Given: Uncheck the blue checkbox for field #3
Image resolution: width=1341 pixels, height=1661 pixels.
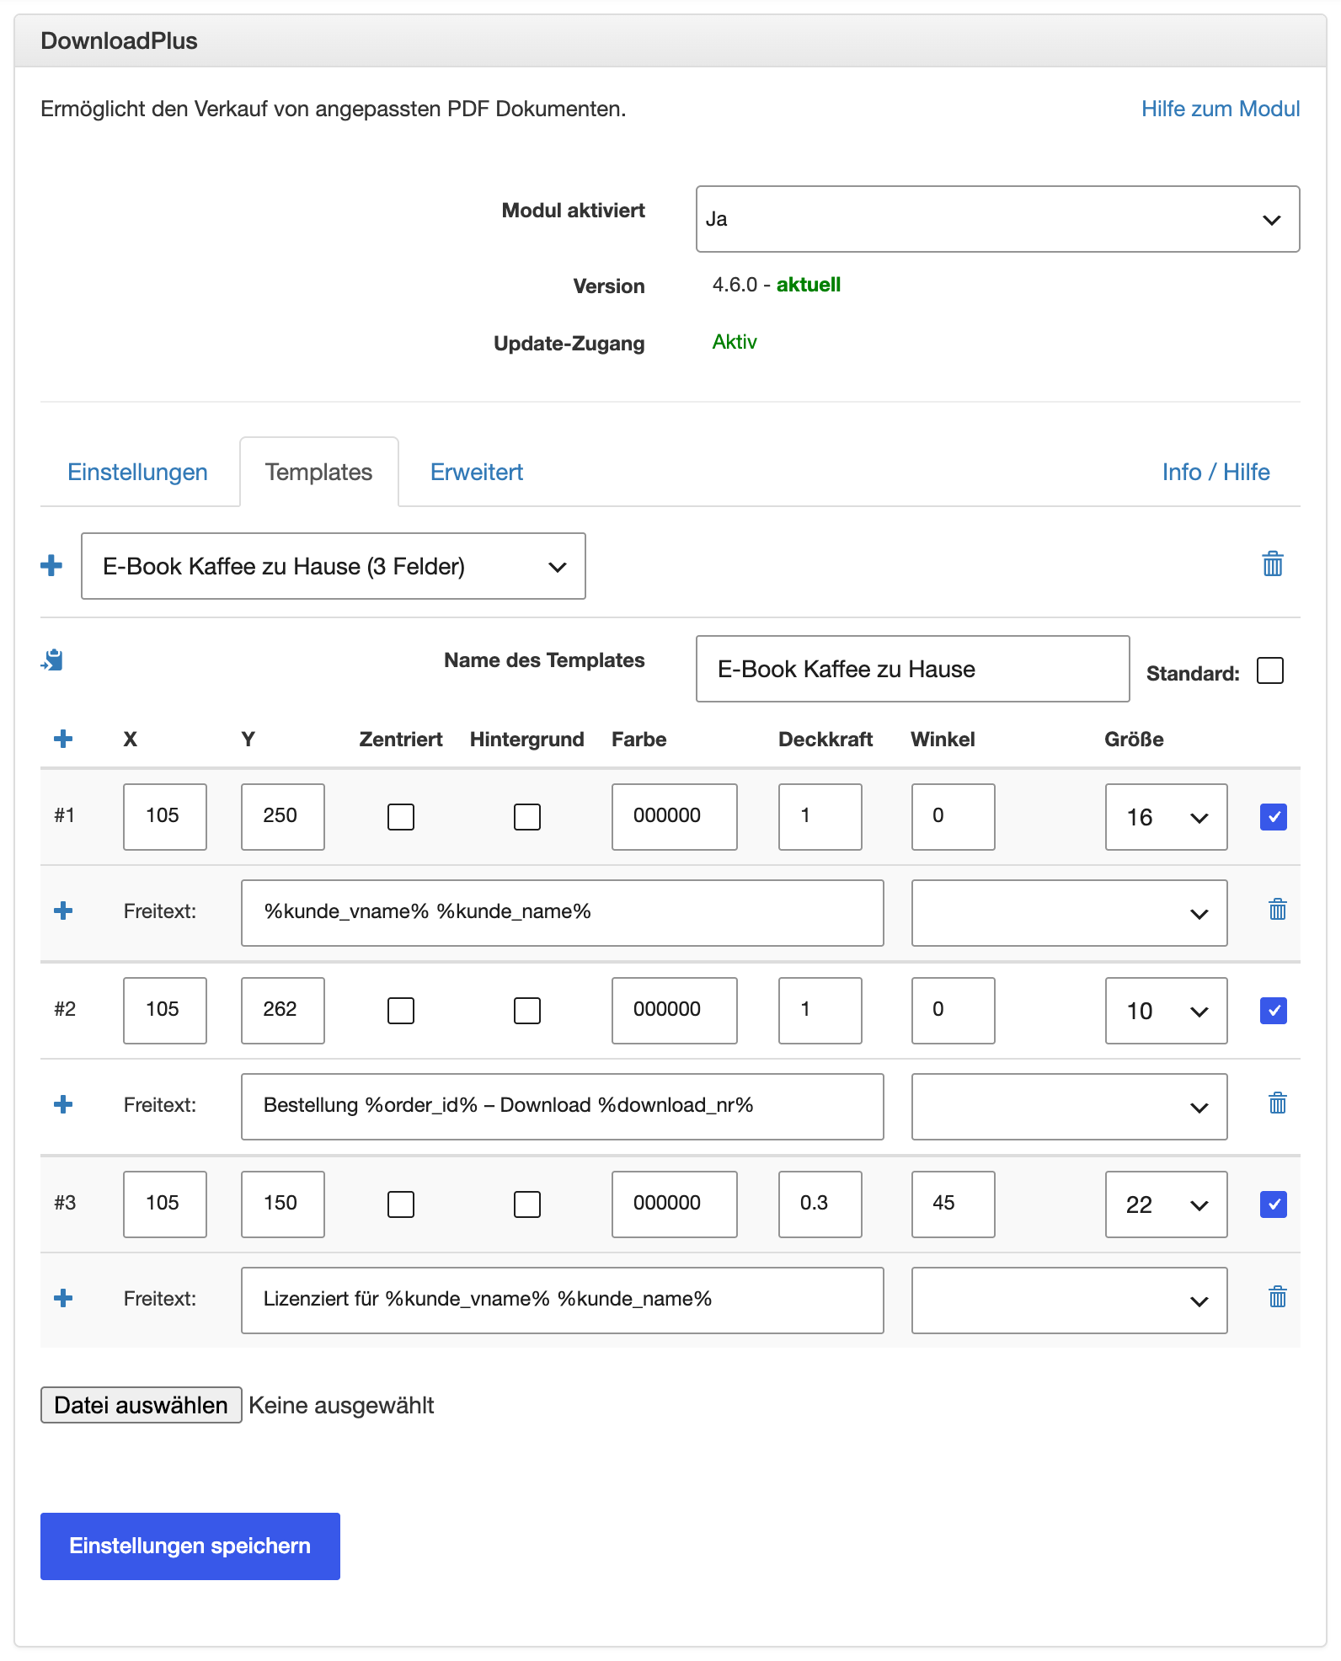Looking at the screenshot, I should coord(1274,1204).
